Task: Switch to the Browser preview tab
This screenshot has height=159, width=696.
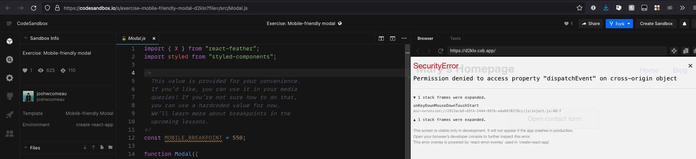Action: [425, 38]
